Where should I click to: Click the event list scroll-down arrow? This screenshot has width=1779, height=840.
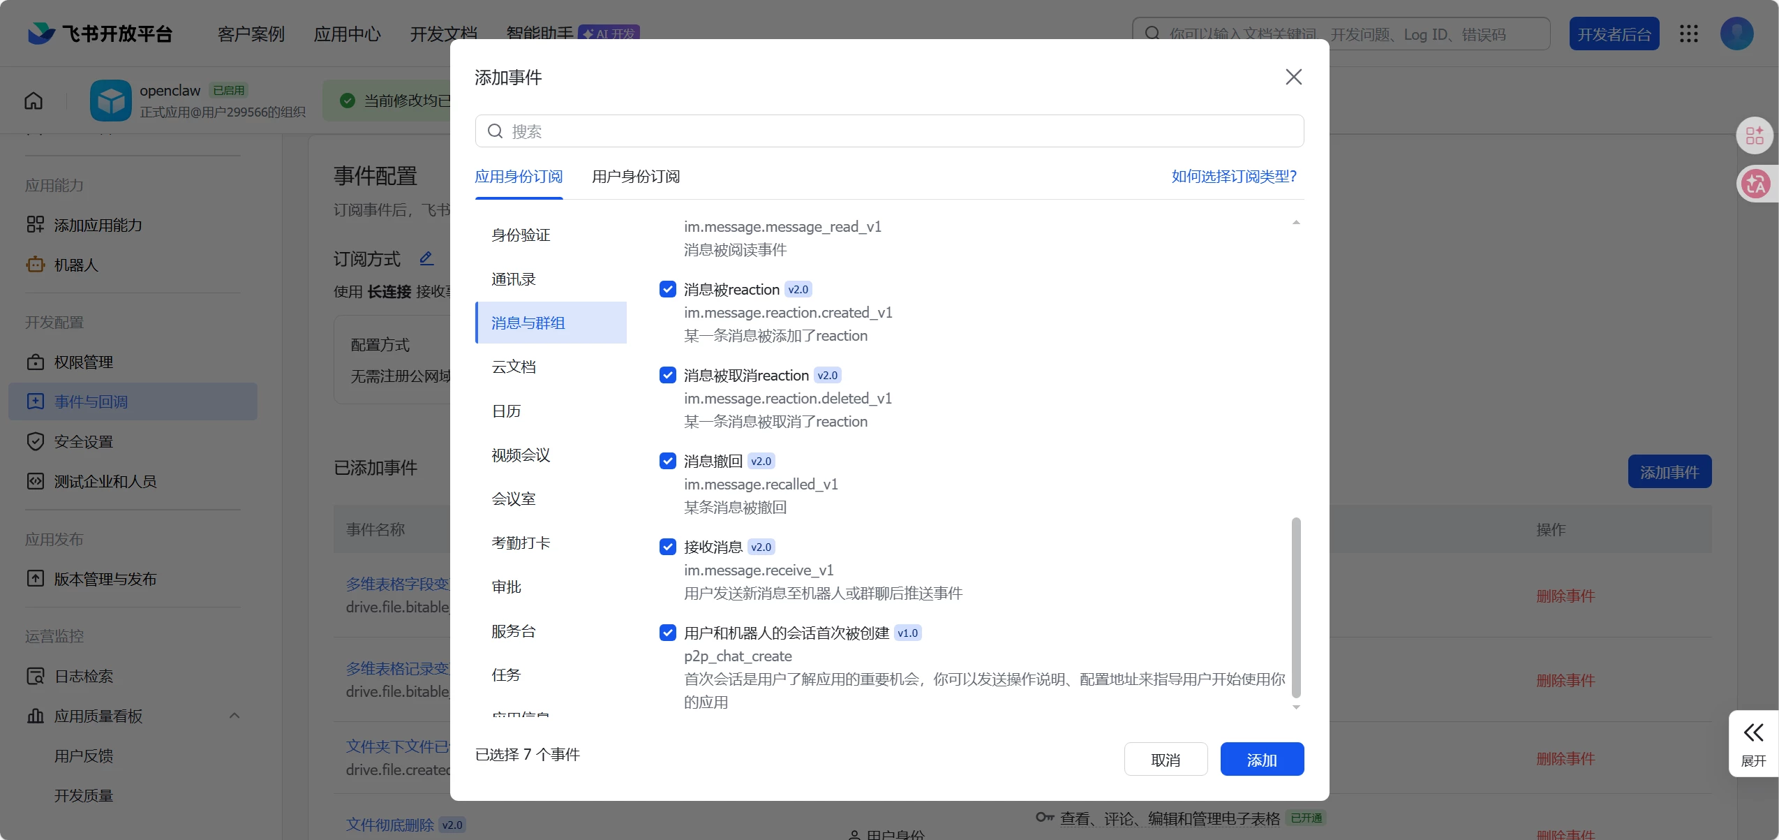(1296, 707)
